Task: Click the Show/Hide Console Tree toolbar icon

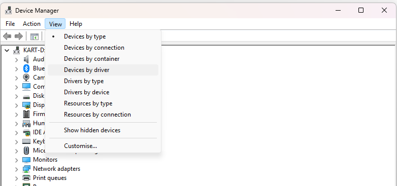Action: pyautogui.click(x=35, y=36)
